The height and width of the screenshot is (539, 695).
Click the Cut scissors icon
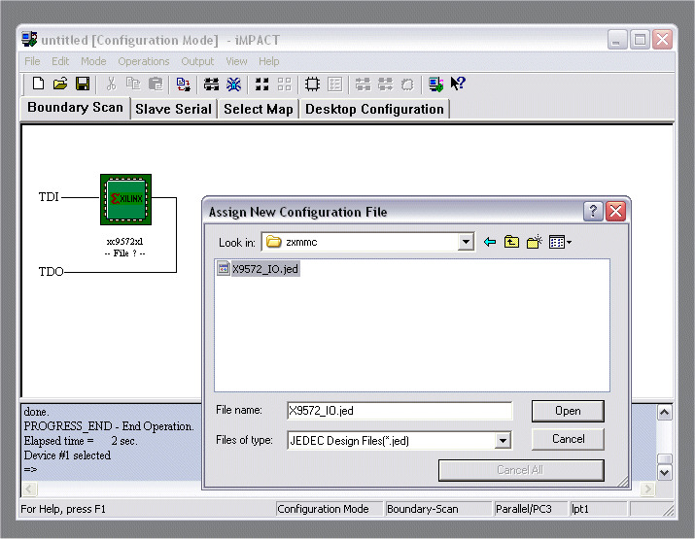[x=111, y=84]
